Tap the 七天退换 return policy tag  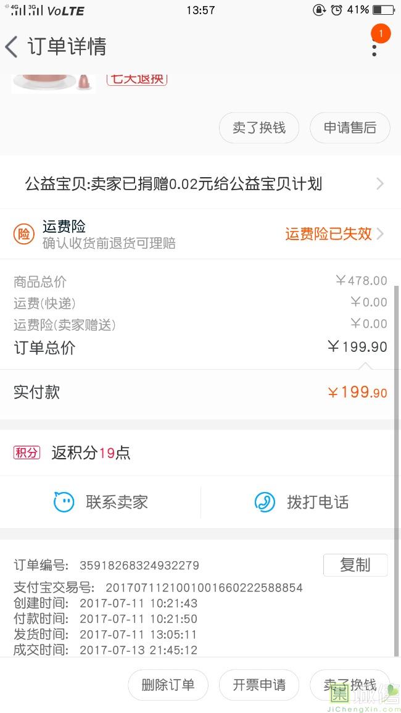[137, 79]
